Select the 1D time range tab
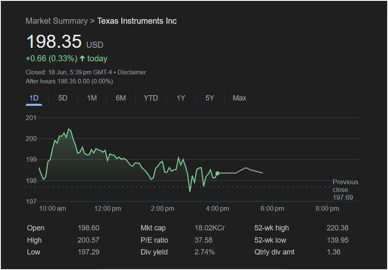The width and height of the screenshot is (388, 270). (x=34, y=98)
